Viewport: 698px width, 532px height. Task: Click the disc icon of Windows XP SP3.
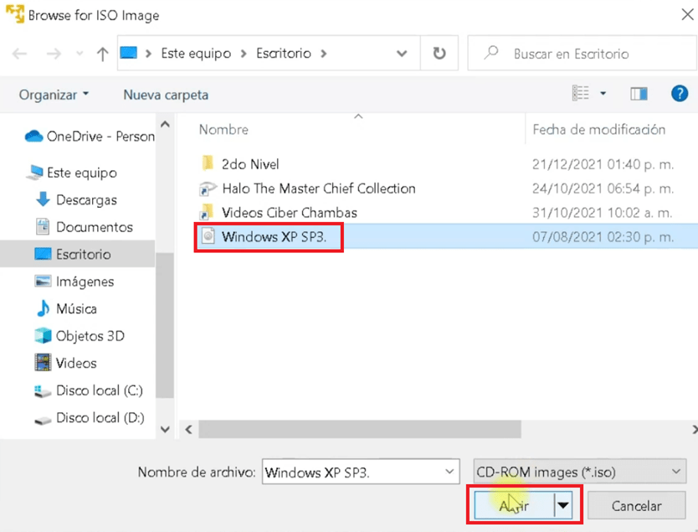point(208,235)
